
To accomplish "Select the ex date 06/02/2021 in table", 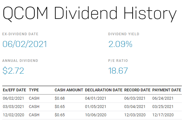I will (13, 98).
